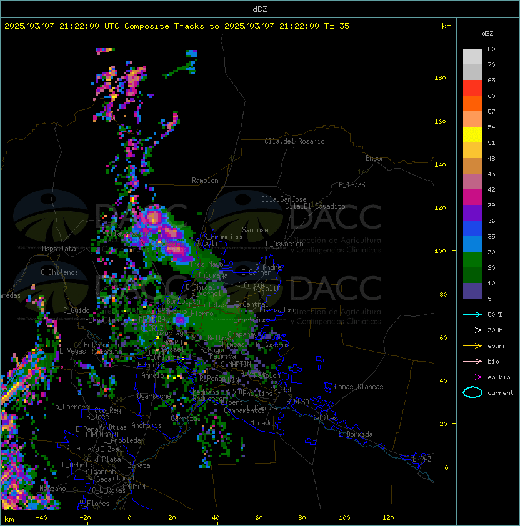Click the 'Uspallata' place label on map

[x=59, y=249]
